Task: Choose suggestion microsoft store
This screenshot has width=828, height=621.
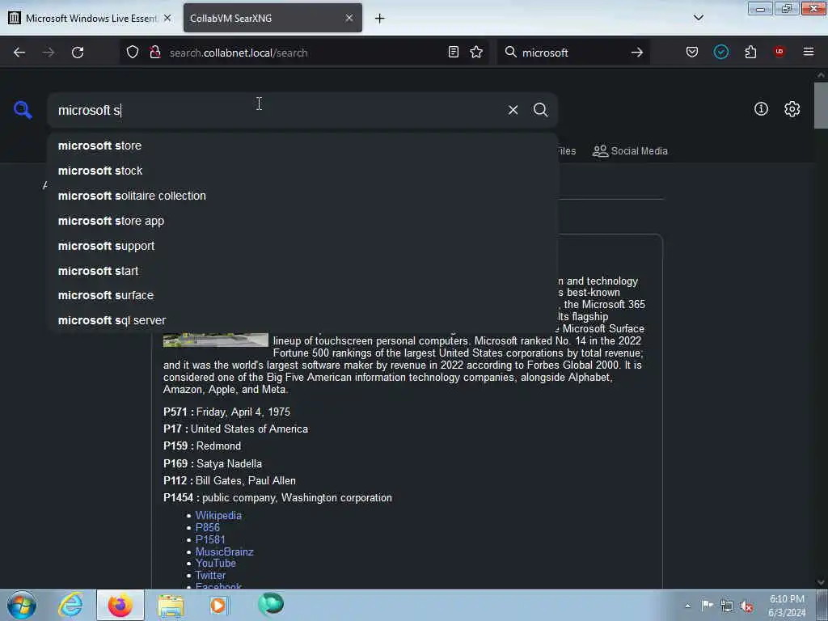Action: (302, 146)
